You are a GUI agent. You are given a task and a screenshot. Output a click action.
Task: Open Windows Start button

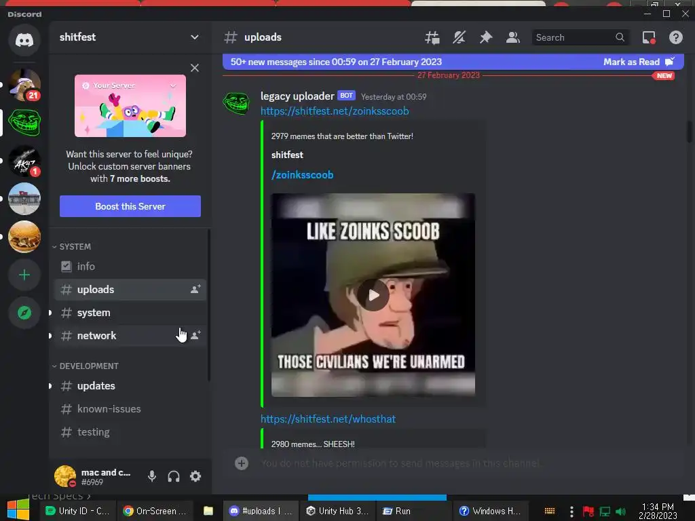18,510
